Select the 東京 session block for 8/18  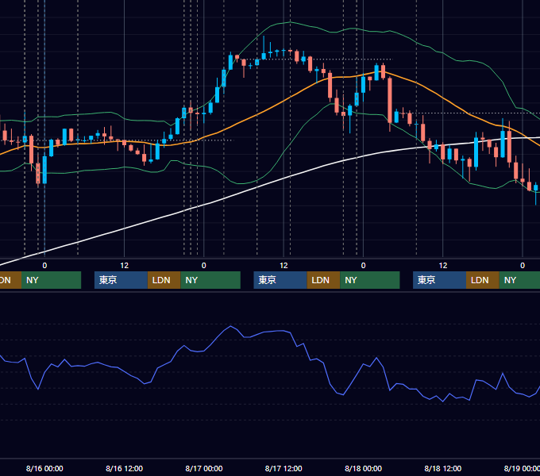point(439,280)
